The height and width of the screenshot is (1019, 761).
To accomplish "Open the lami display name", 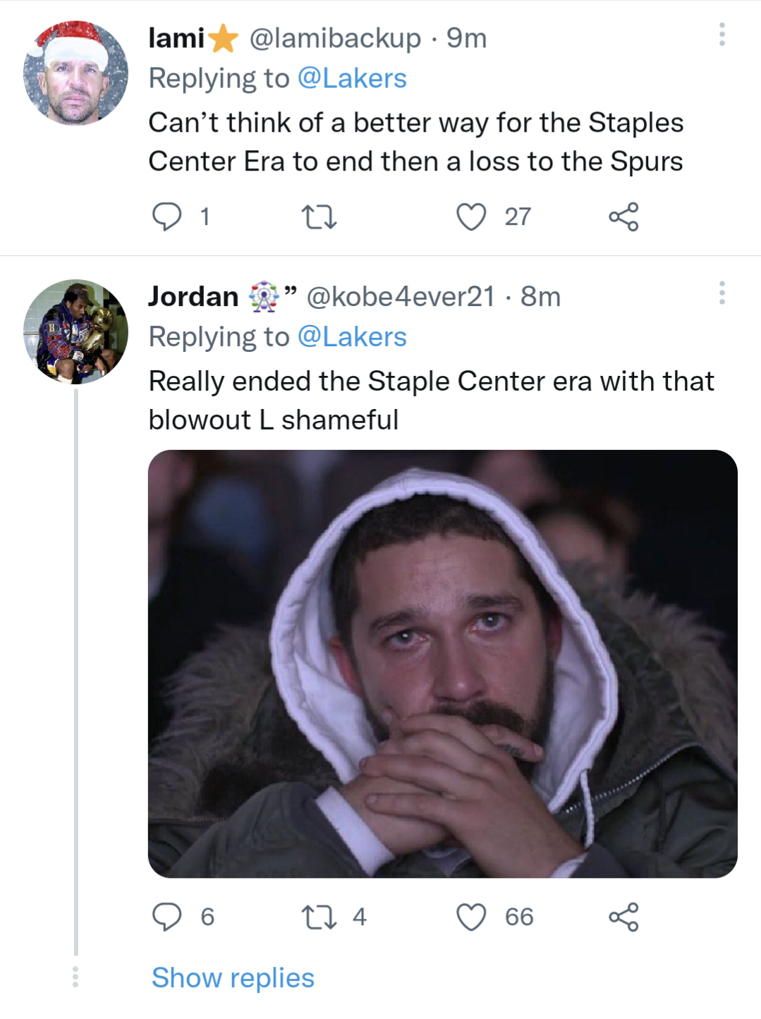I will point(176,38).
